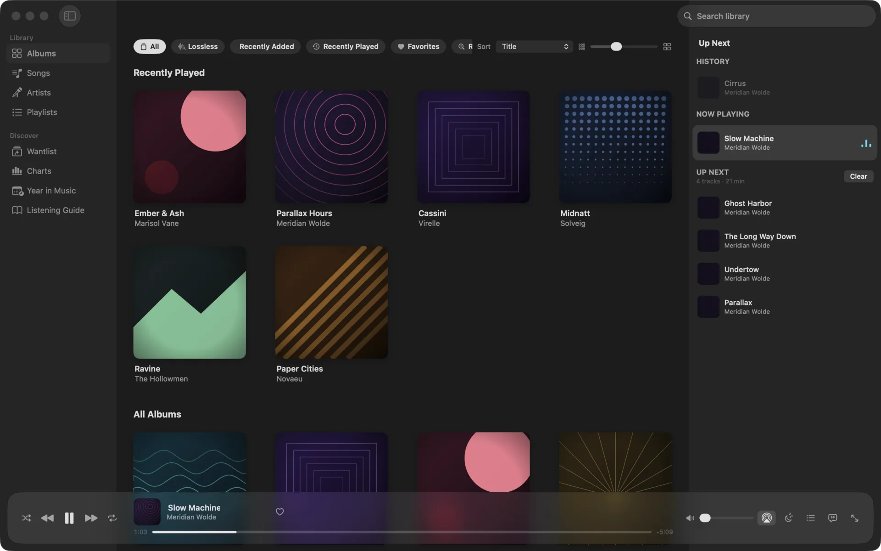Click the Albums grid icon in sidebar
Viewport: 881px width, 551px height.
(x=17, y=53)
